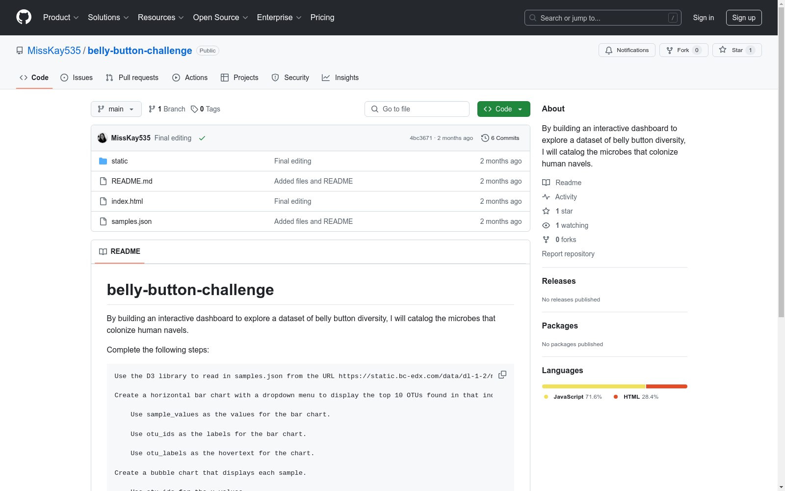The image size is (785, 491).
Task: Click the Sign in link
Action: (704, 18)
